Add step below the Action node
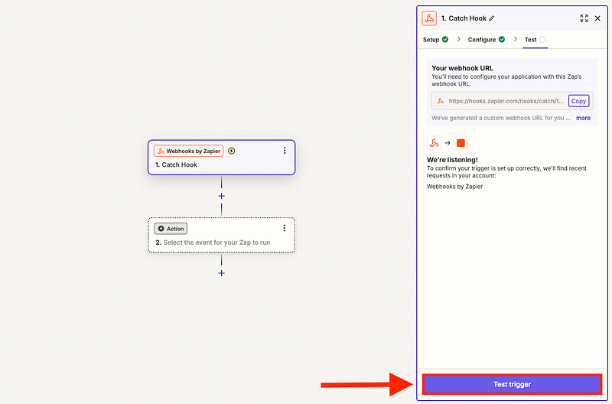The width and height of the screenshot is (612, 404). click(222, 273)
